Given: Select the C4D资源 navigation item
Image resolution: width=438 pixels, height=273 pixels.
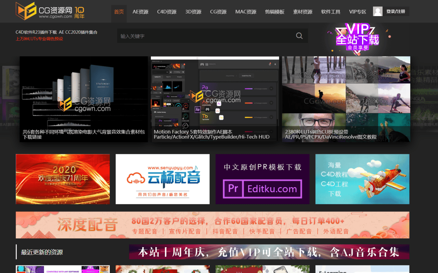Looking at the screenshot, I should [167, 11].
